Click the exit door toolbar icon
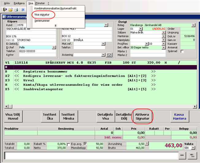The image size is (200, 163). coord(5,10)
